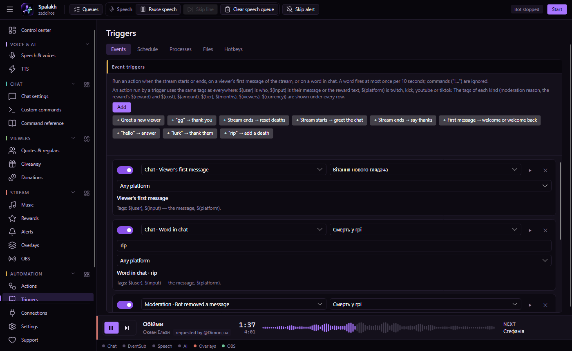Disable the Viewer's first message trigger
572x351 pixels.
(x=125, y=170)
